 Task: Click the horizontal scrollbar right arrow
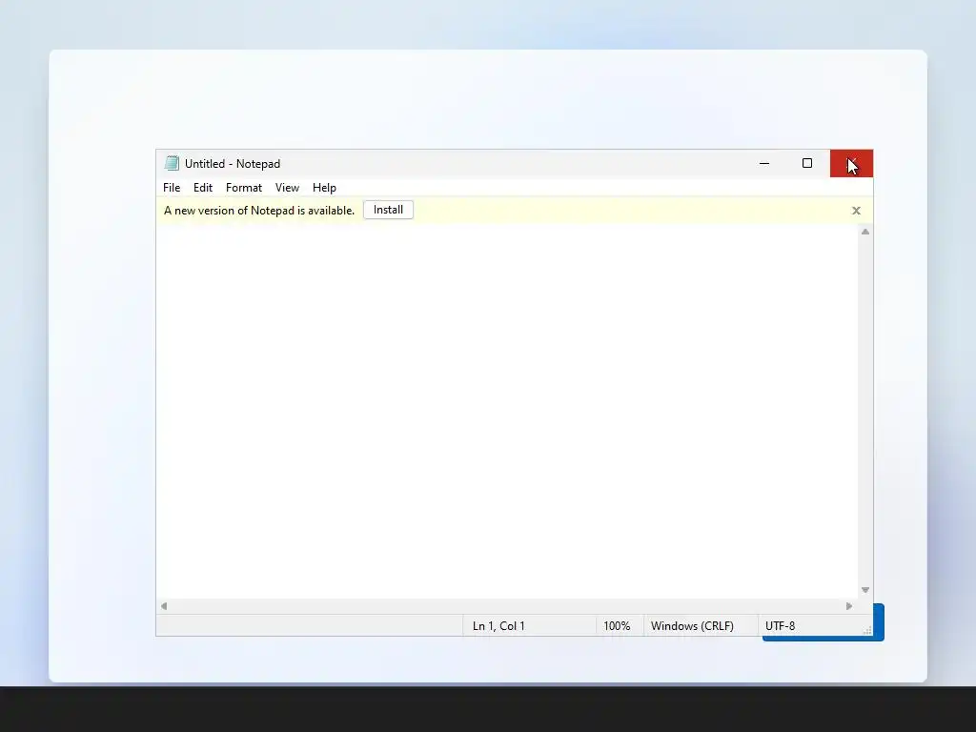pos(849,606)
